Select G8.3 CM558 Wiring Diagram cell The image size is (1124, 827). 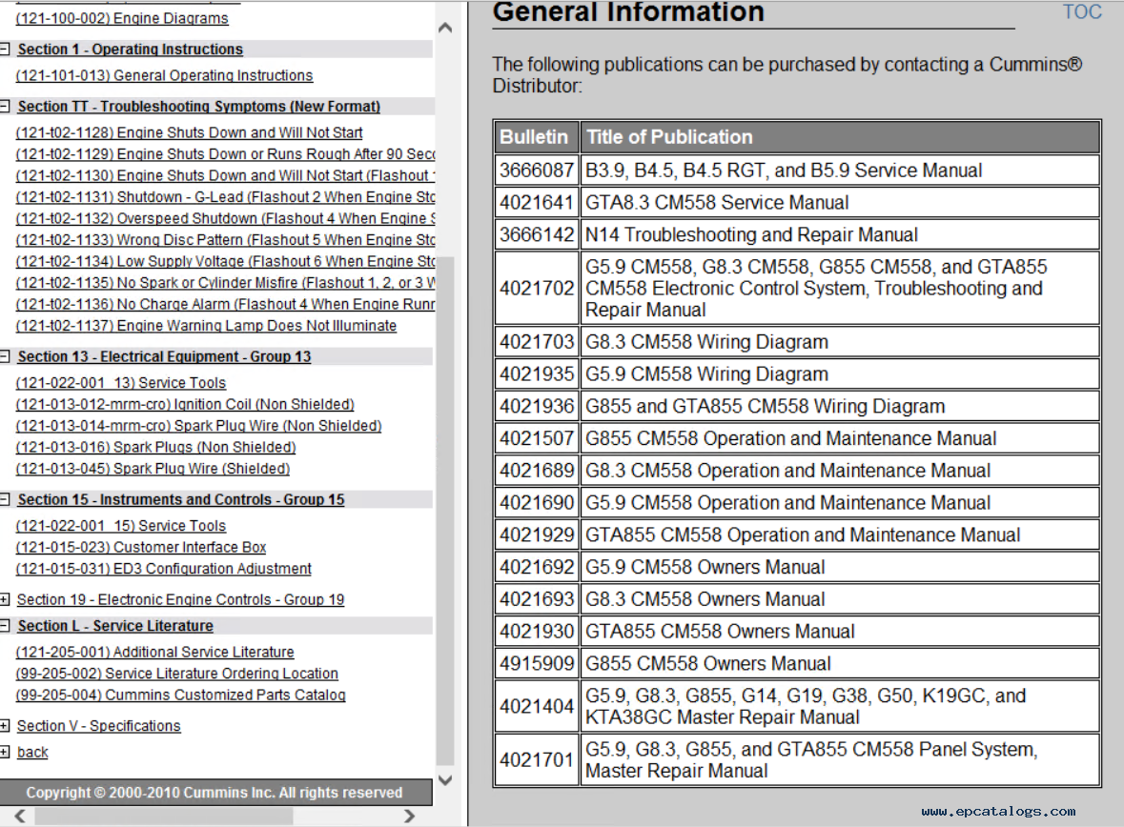pos(840,342)
